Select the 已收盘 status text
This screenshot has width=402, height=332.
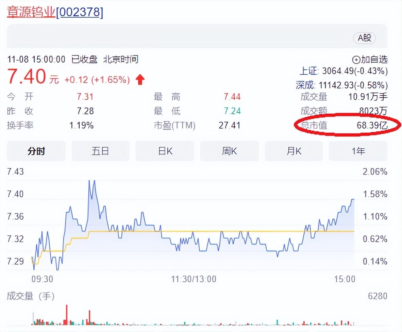[x=84, y=60]
